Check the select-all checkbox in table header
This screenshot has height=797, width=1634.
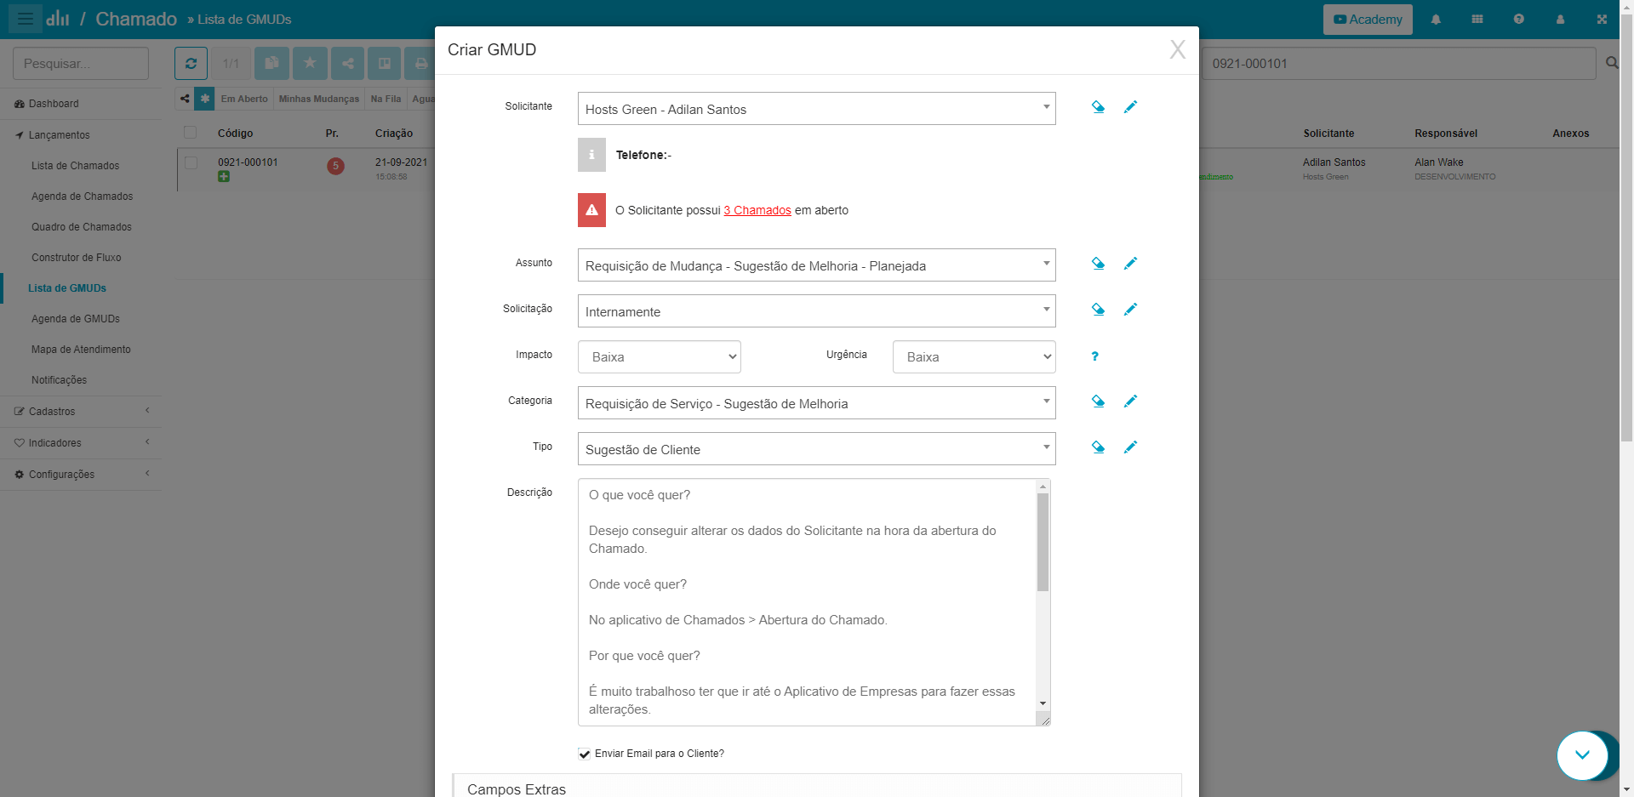click(191, 133)
